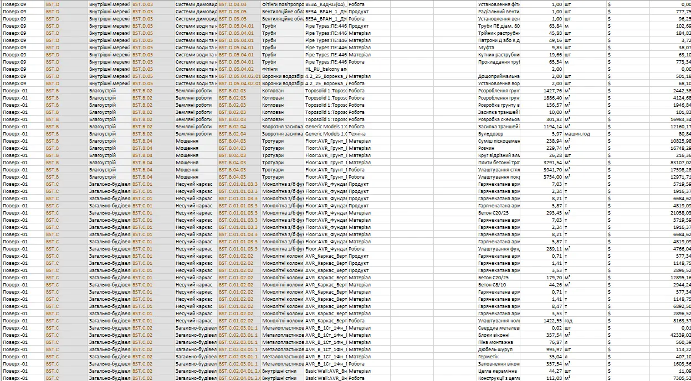
Task: Select the 'Кутник раструбни' cell
Action: pyautogui.click(x=499, y=54)
